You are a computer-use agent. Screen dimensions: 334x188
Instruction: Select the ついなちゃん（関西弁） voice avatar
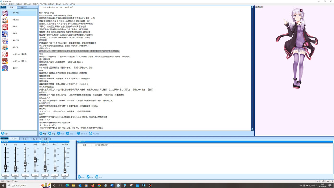(x=5, y=61)
